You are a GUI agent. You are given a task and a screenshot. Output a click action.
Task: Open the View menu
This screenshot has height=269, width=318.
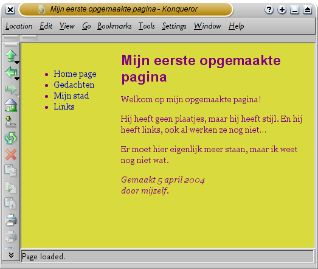67,26
